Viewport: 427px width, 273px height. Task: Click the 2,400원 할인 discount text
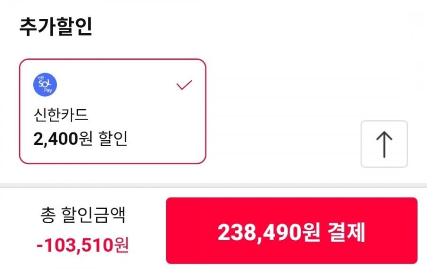coord(81,139)
